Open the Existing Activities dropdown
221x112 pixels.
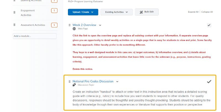coord(116,12)
